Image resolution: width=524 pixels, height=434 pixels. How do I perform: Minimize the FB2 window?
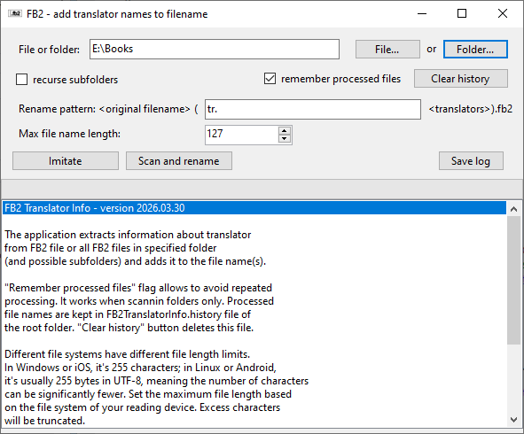coord(422,13)
